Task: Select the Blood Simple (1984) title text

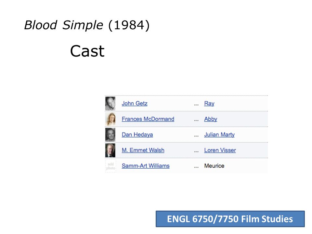Action: tap(87, 25)
